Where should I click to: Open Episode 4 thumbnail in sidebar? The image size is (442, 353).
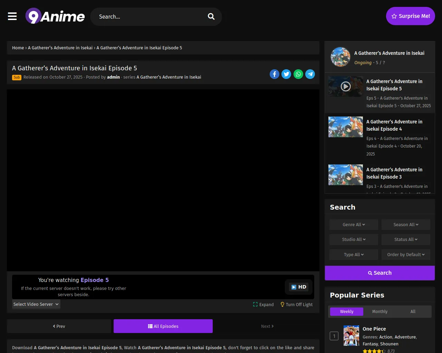tap(345, 127)
